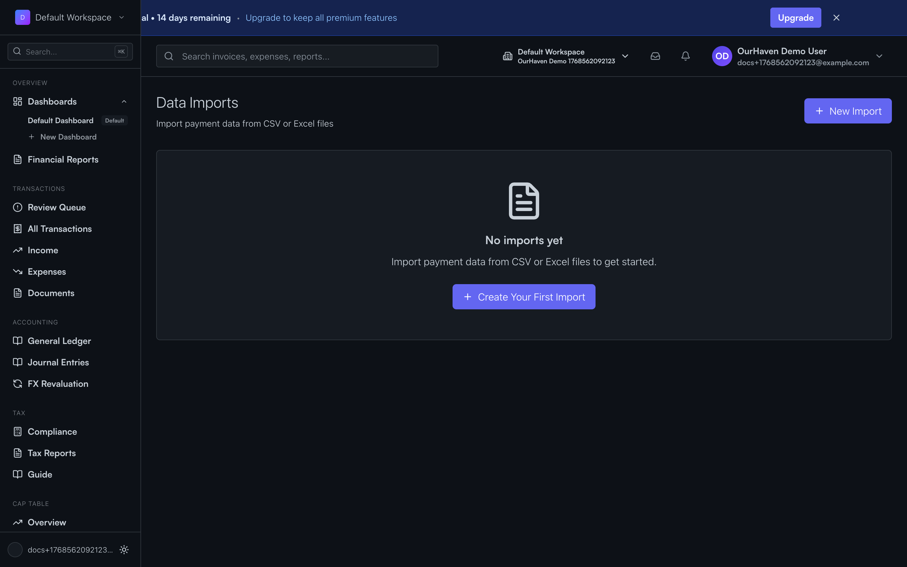Collapse the Dashboards section chevron
The width and height of the screenshot is (907, 567).
[124, 101]
